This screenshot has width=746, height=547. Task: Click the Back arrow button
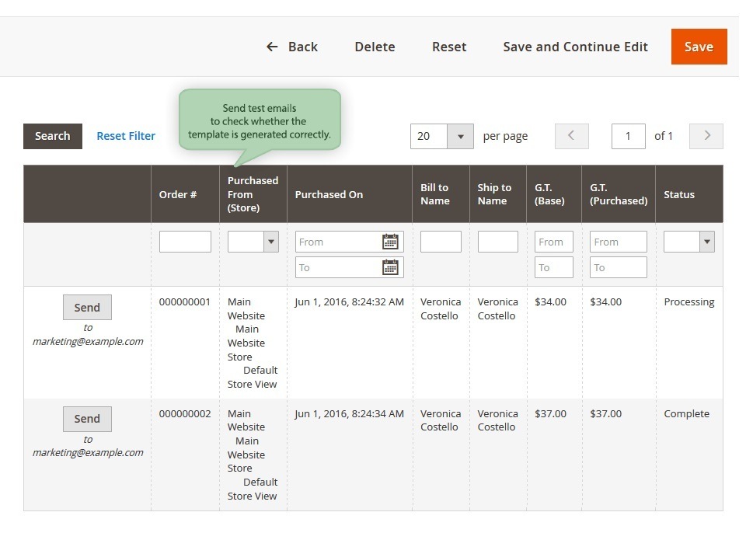[x=292, y=47]
